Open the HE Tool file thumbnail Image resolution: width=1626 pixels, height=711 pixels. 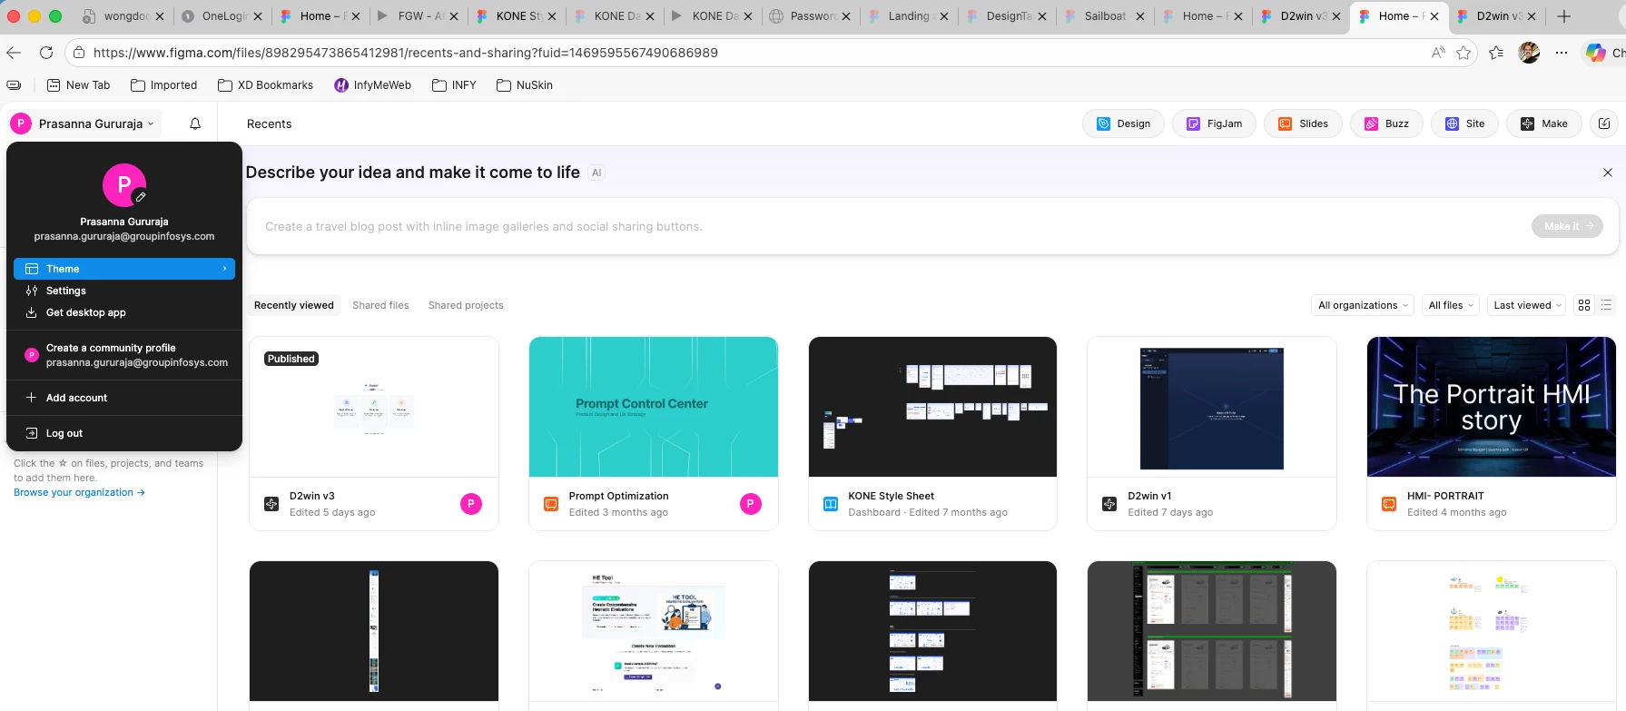click(x=654, y=631)
